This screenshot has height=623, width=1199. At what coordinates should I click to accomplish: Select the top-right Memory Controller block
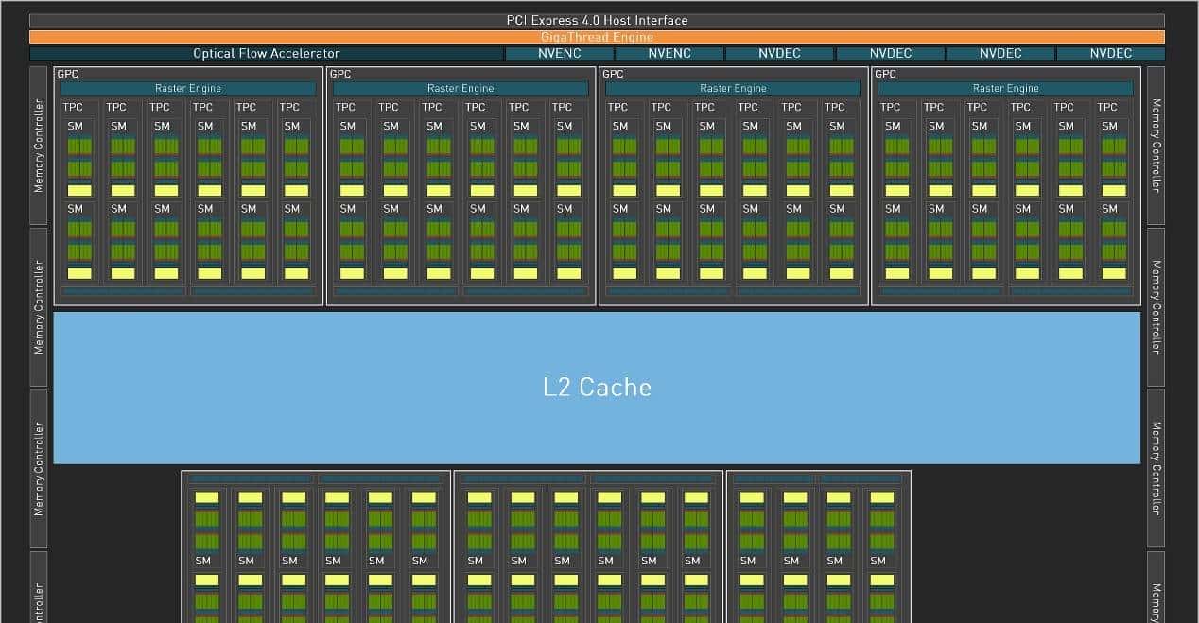click(x=1156, y=145)
